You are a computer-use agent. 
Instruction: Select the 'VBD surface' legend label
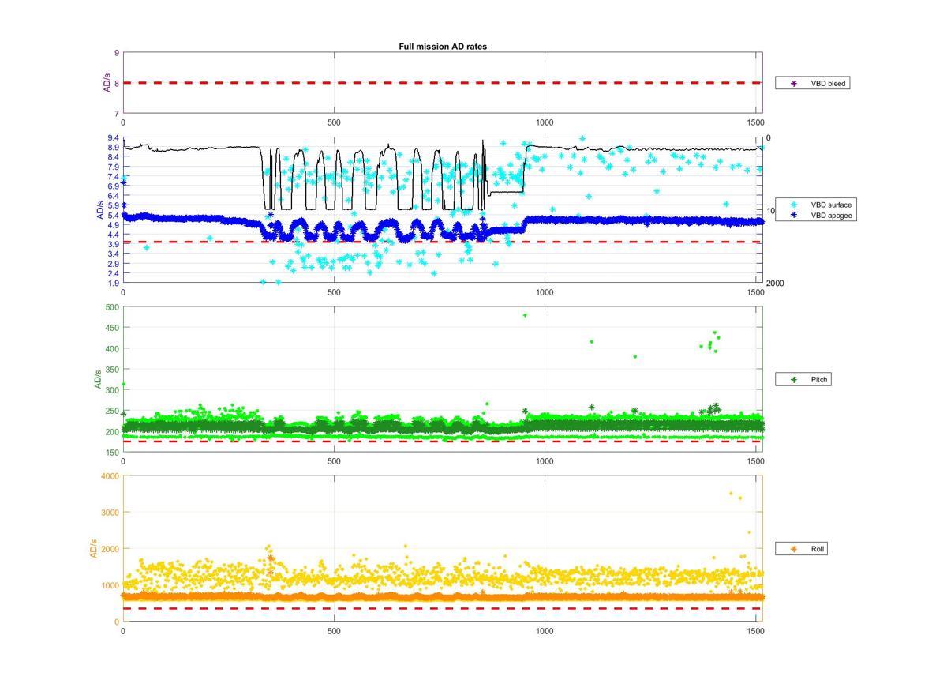point(833,205)
